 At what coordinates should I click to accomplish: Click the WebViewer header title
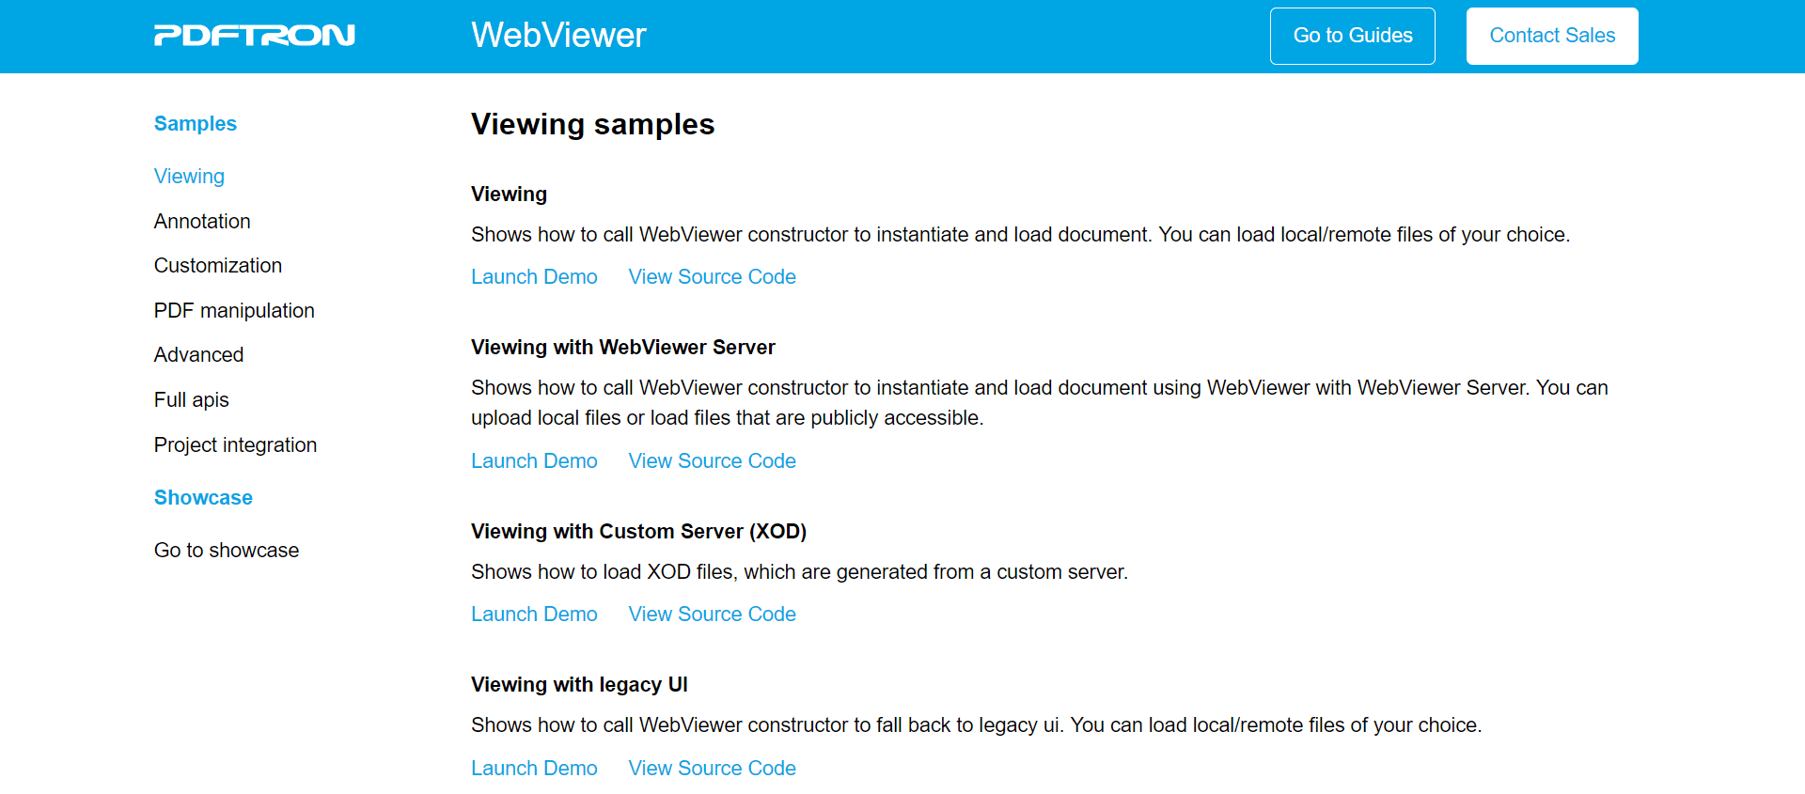pyautogui.click(x=558, y=36)
